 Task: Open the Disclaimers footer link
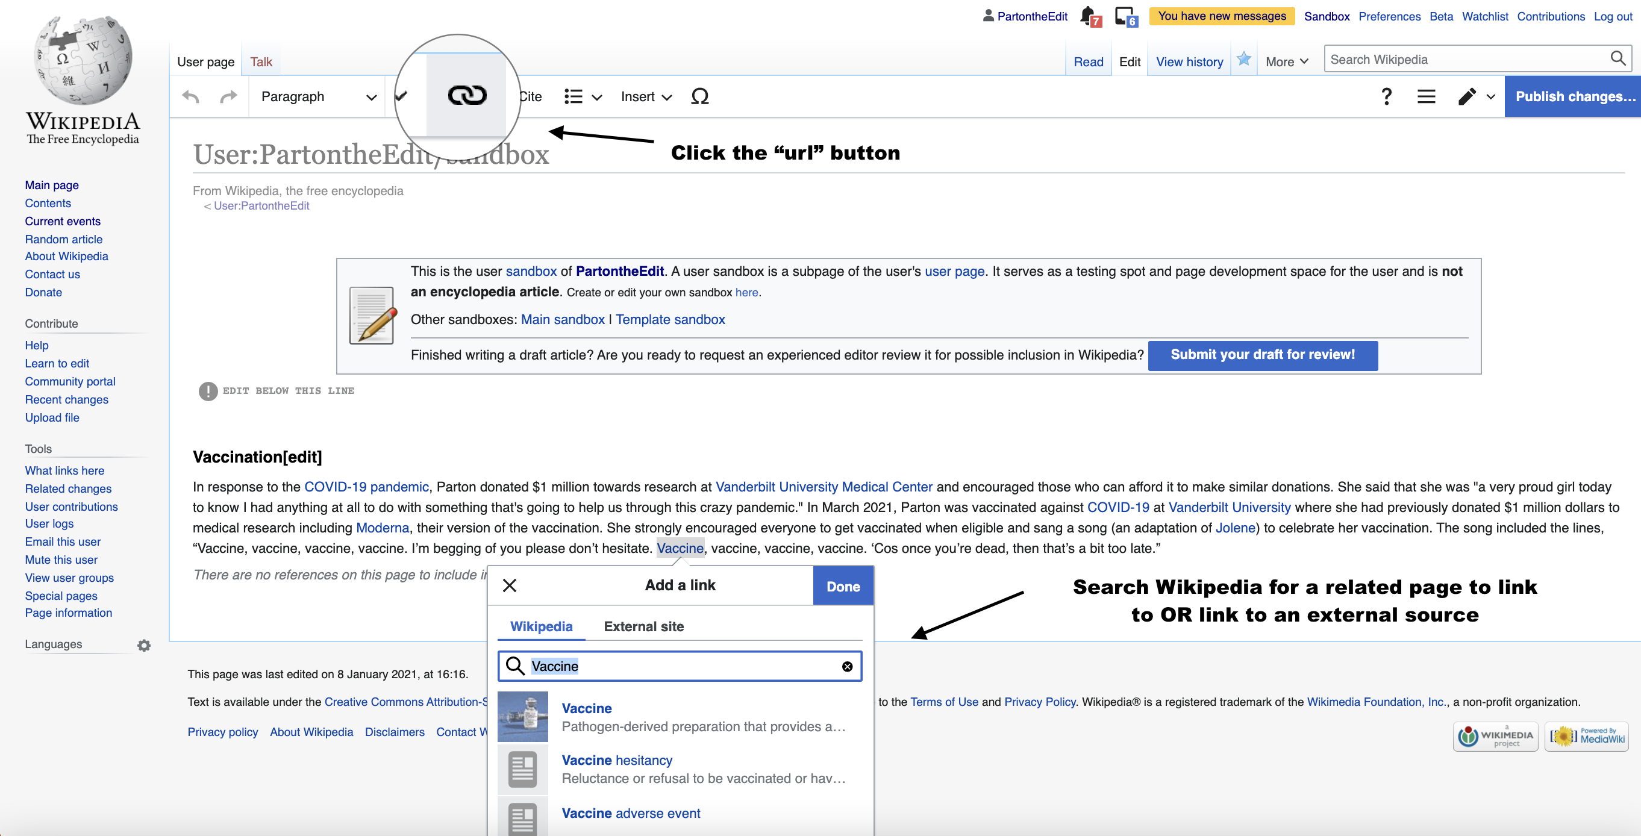pyautogui.click(x=395, y=732)
